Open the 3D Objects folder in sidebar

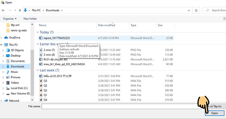pyautogui.click(x=17, y=50)
